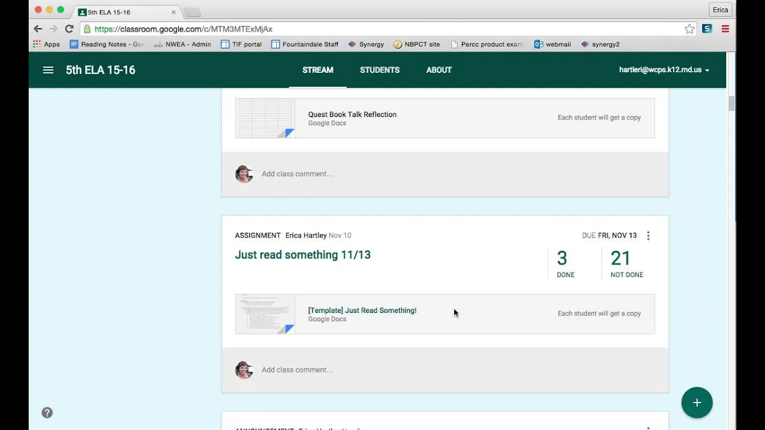Bookmark this page with the star icon
This screenshot has height=430, width=765.
tap(690, 29)
